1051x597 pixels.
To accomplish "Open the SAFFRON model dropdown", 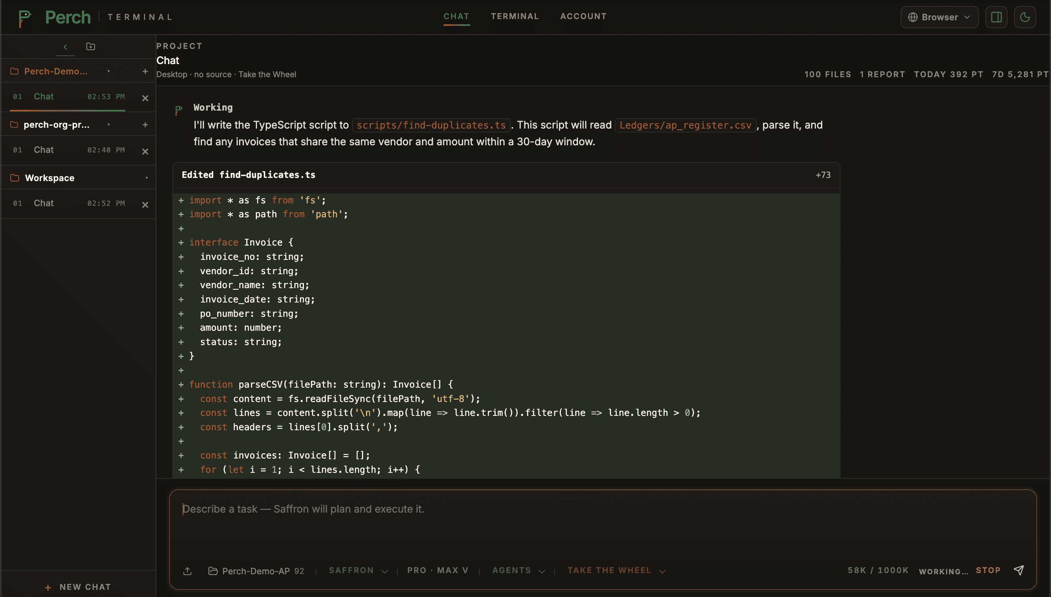I will pyautogui.click(x=358, y=570).
